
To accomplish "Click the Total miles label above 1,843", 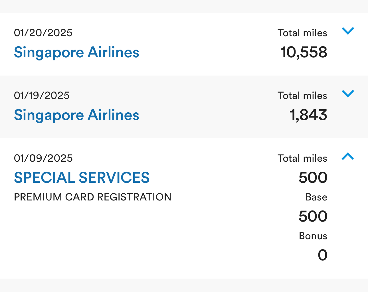I will 302,96.
